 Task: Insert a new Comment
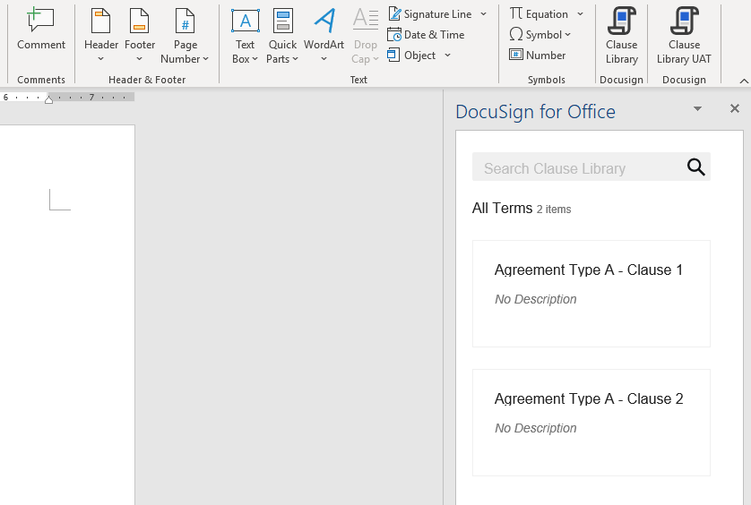tap(40, 29)
